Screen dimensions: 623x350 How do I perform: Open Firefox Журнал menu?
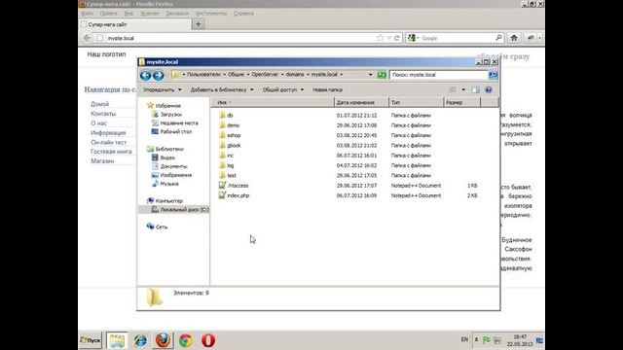click(149, 13)
